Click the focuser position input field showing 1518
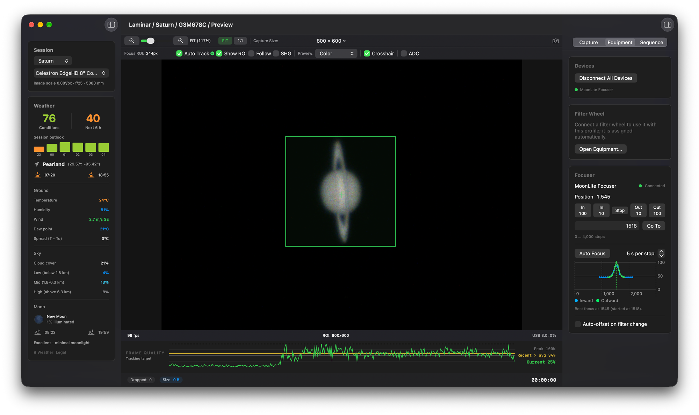The width and height of the screenshot is (699, 415). coord(607,226)
